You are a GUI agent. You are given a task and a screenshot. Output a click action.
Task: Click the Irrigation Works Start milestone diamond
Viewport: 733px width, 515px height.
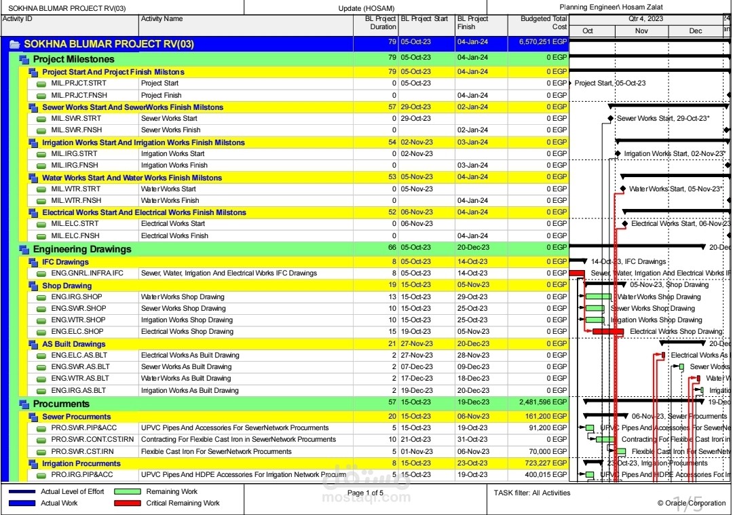618,153
